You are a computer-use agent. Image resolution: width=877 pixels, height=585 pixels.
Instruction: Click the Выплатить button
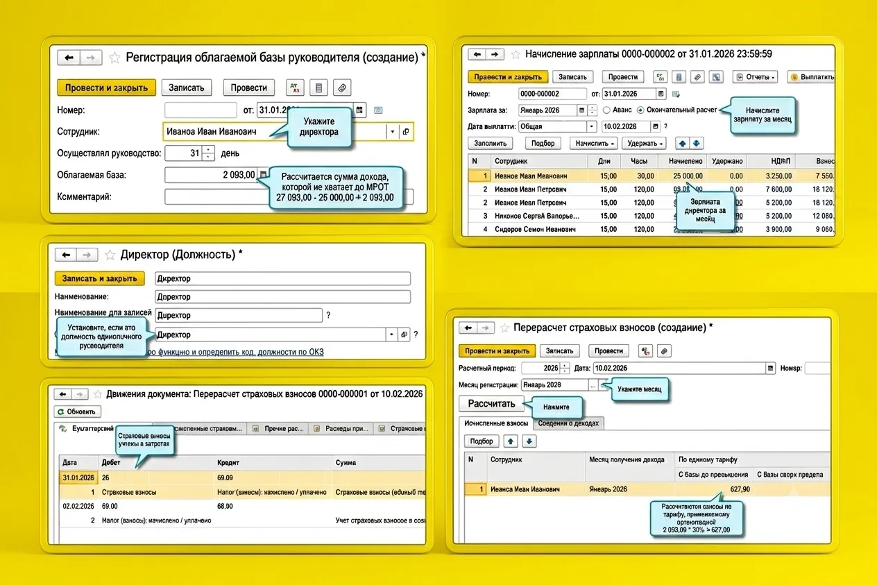click(812, 77)
